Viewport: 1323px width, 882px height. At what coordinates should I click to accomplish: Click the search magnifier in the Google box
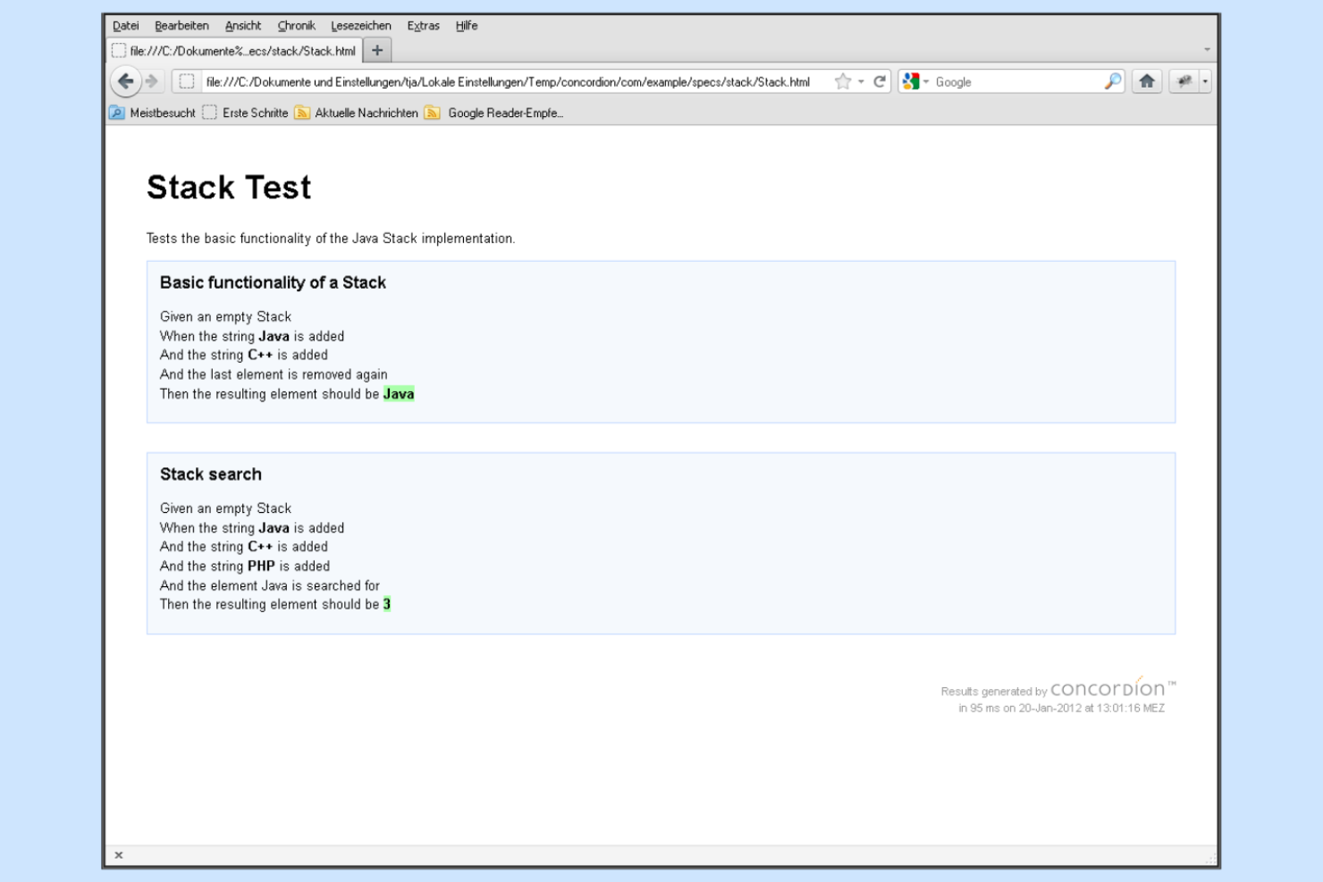(1114, 80)
